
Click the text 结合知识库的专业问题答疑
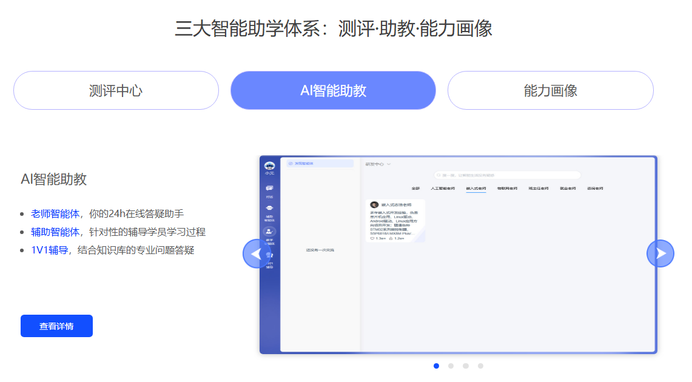pos(136,250)
